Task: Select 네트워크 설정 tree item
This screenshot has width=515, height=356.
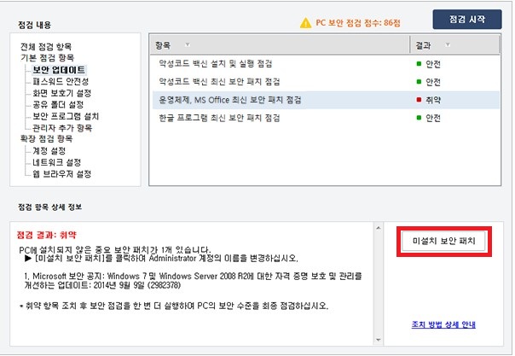Action: coord(56,162)
